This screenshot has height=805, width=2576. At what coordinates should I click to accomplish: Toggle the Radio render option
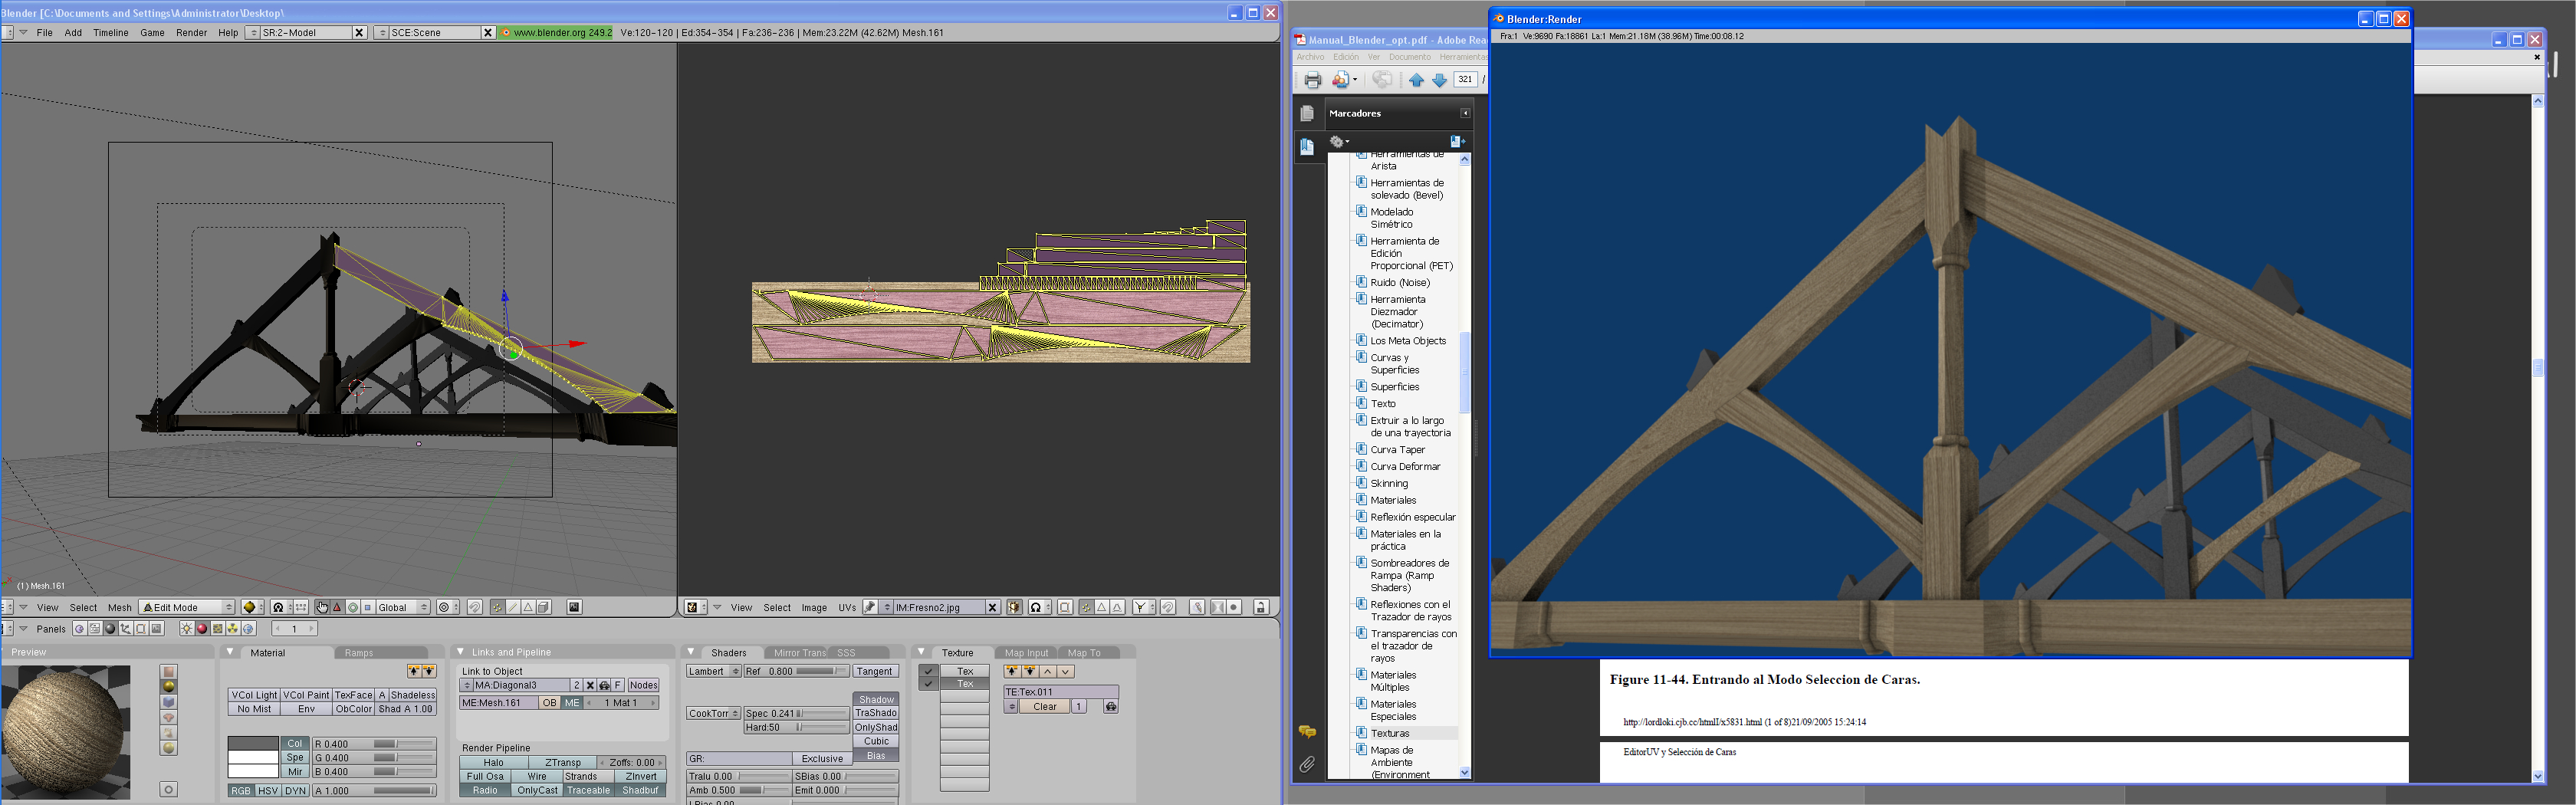[485, 791]
